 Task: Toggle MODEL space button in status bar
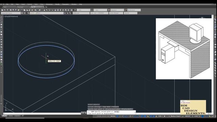click(113, 116)
